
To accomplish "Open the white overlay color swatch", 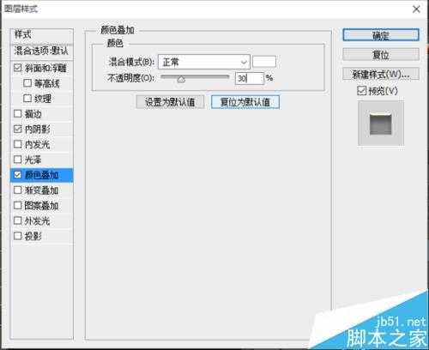I will [x=264, y=62].
